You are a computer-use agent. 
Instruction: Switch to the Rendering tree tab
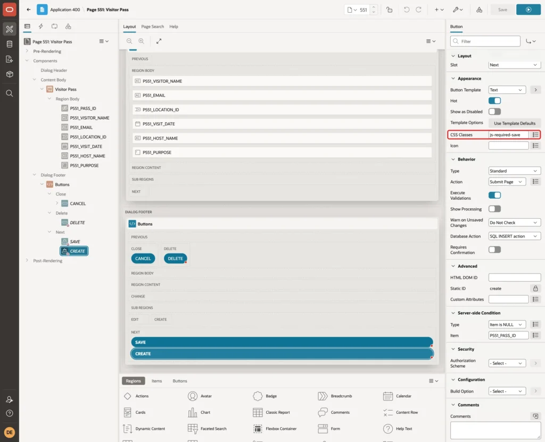(27, 27)
